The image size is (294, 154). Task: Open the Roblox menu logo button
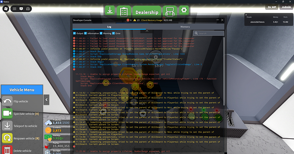coord(6,9)
